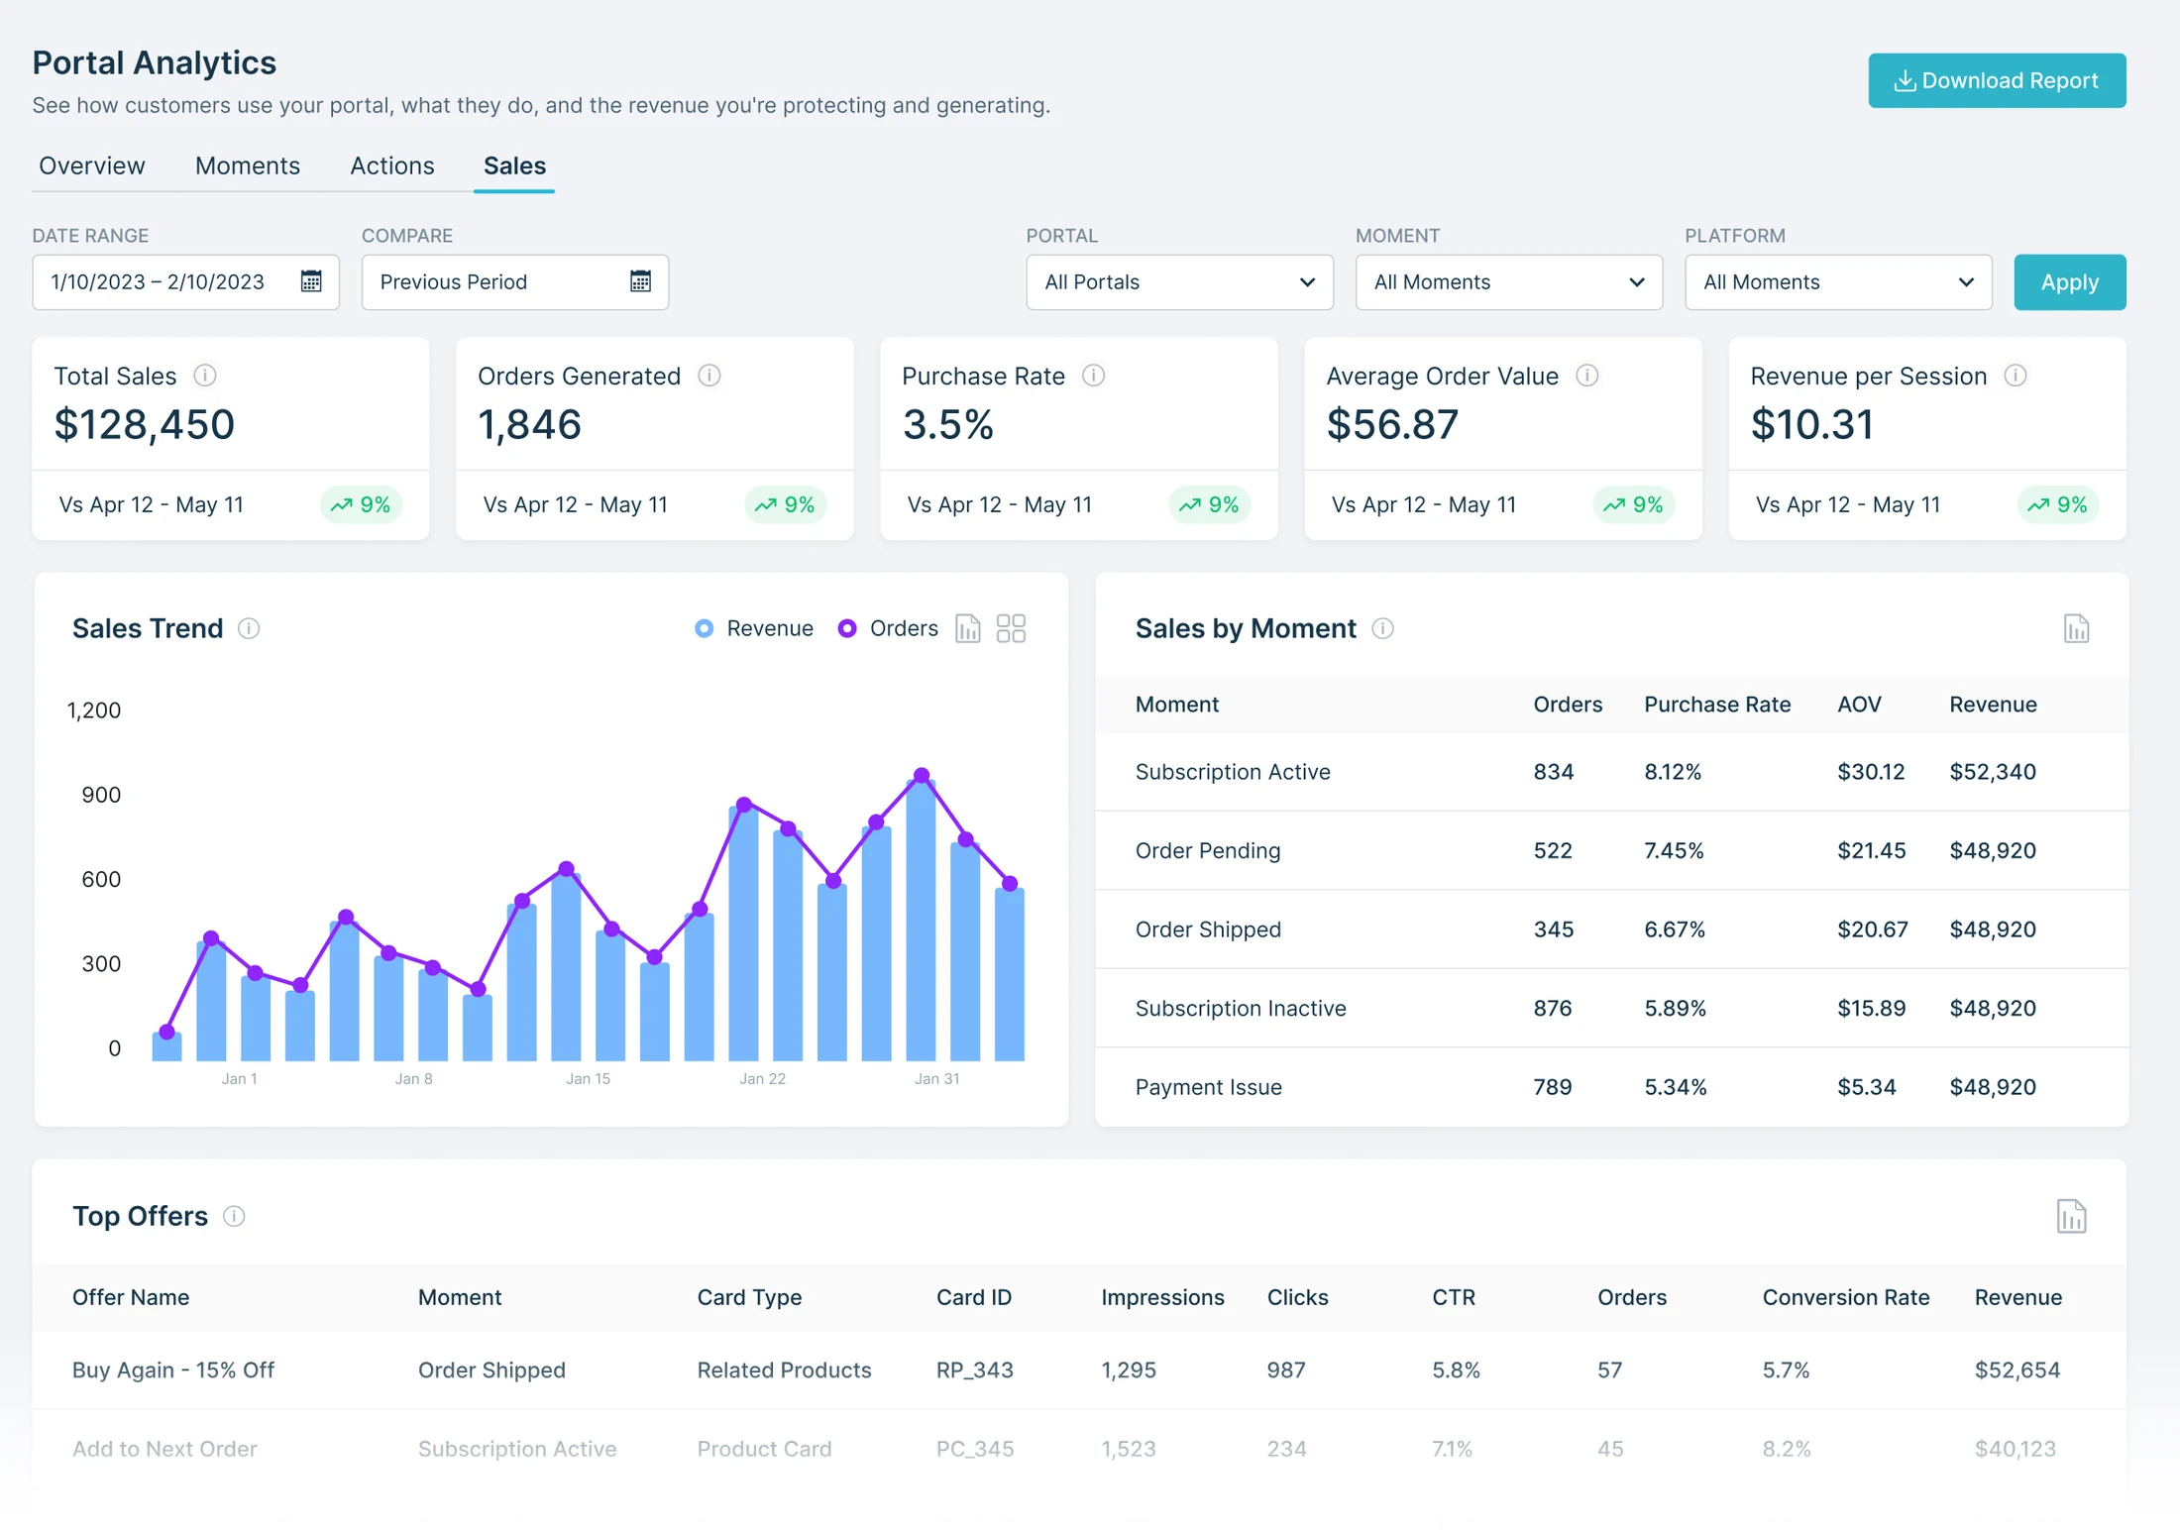Viewport: 2180px width, 1532px height.
Task: Switch to the Moments tab
Action: (x=248, y=165)
